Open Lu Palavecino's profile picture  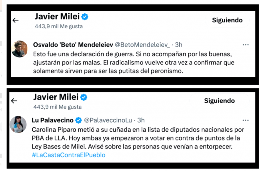point(18,125)
